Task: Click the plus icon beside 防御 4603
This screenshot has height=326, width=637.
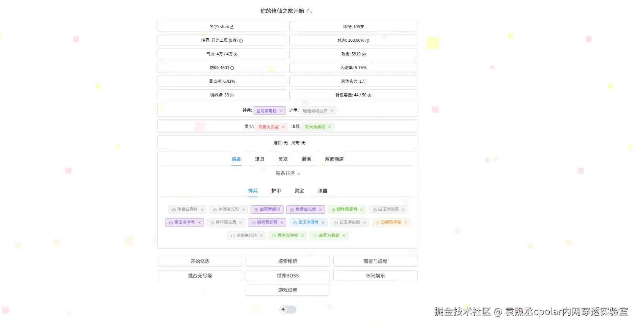Action: pos(232,68)
